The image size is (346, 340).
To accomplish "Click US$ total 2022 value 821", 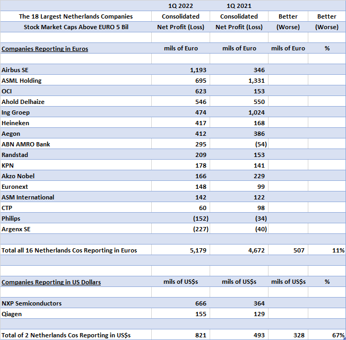I will coord(201,335).
